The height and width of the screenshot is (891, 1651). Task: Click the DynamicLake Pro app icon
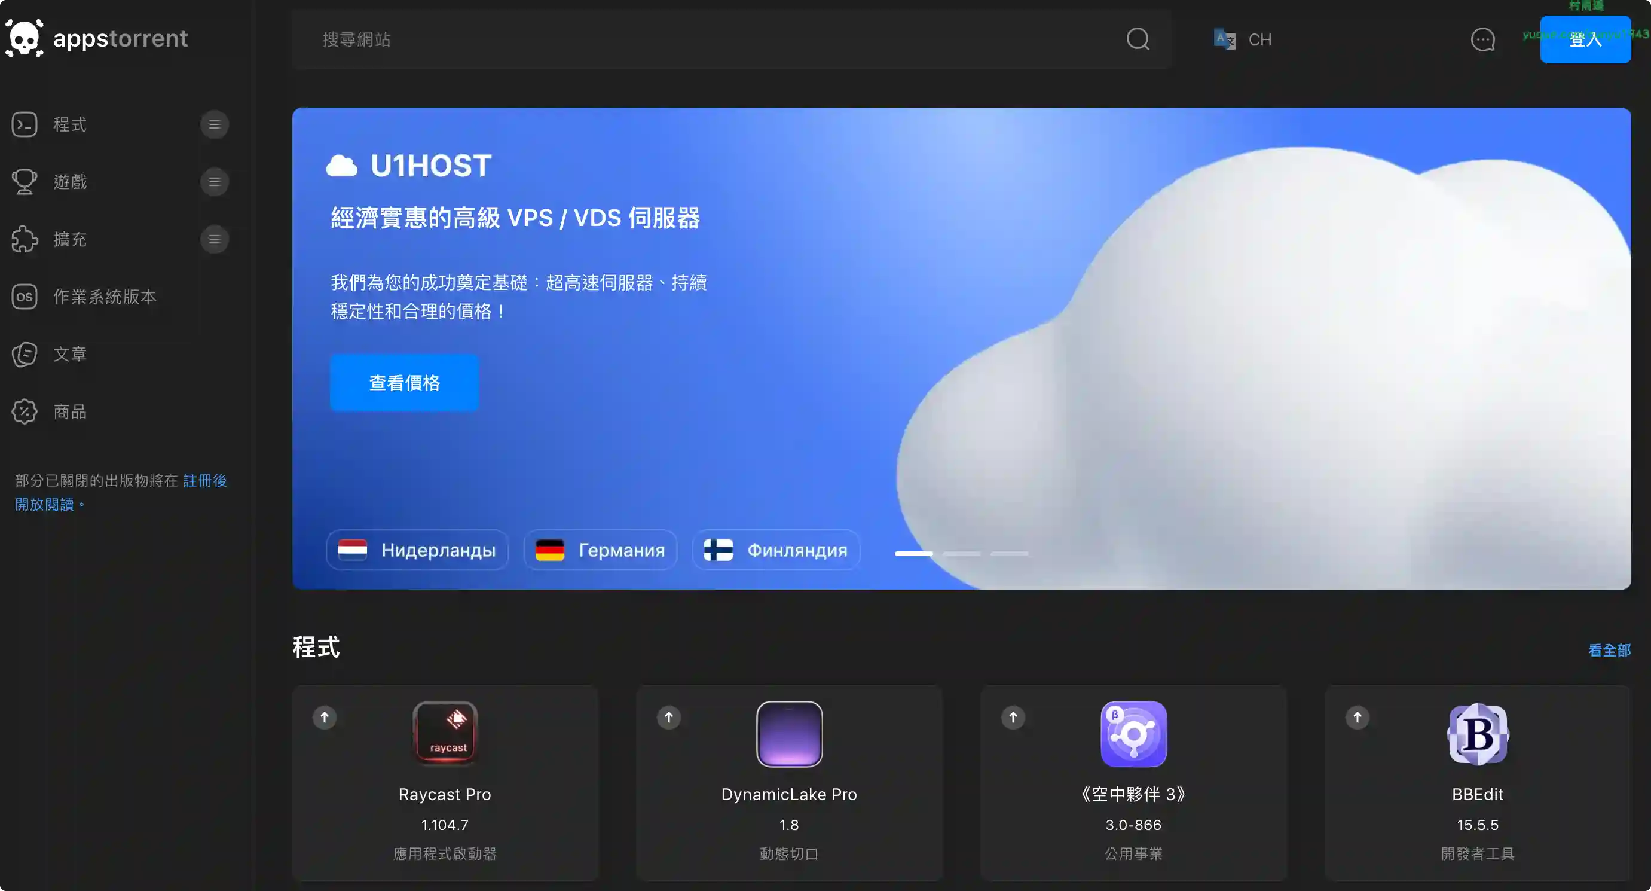[789, 733]
